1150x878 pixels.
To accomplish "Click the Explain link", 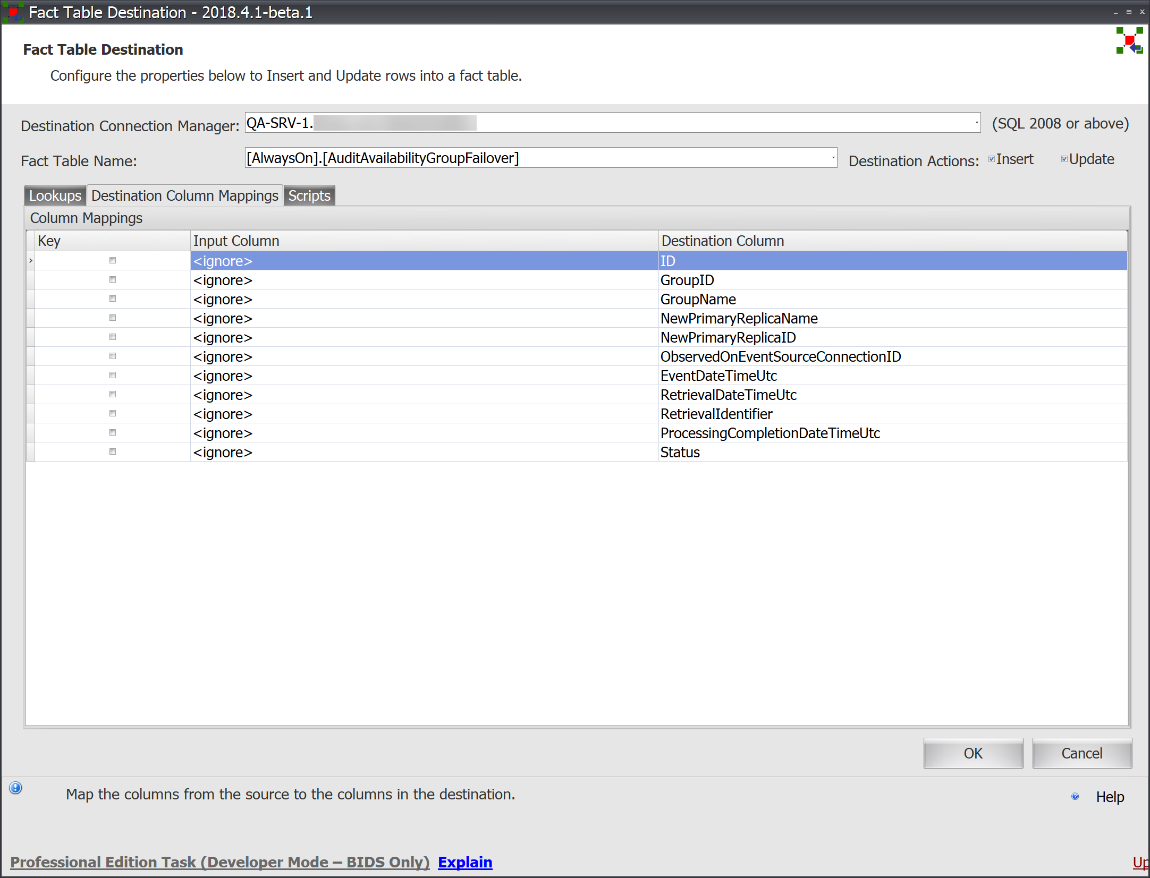I will (x=464, y=862).
